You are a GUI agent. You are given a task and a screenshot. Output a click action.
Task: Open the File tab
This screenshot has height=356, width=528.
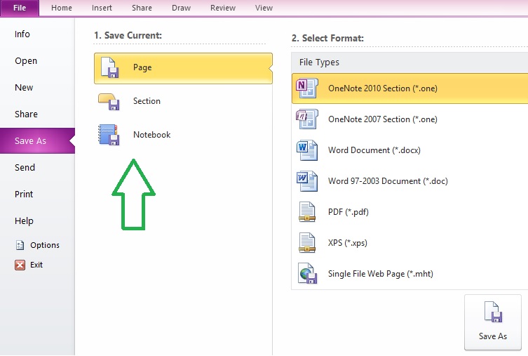tap(20, 8)
